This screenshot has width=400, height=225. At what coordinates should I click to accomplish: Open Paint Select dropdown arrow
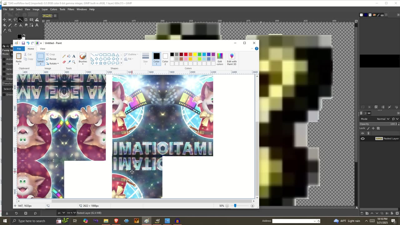(x=40, y=64)
